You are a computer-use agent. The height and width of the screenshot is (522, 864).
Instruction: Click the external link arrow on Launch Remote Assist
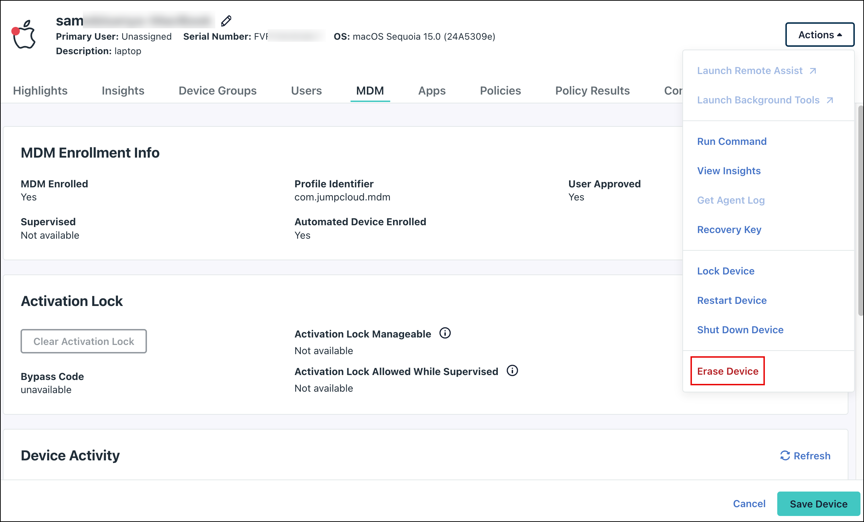[x=813, y=70]
